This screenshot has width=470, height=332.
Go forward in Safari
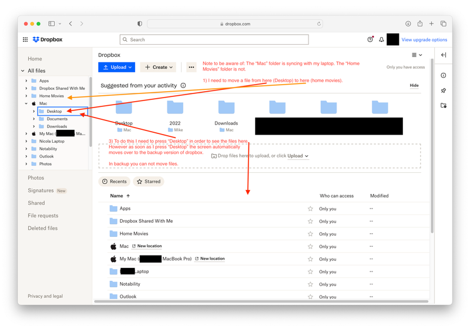coord(82,24)
